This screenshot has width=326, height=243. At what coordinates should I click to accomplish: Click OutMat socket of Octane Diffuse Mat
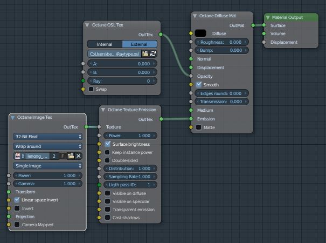[253, 25]
